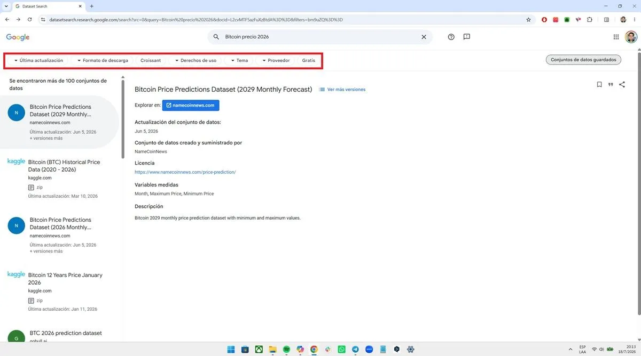Viewport: 641px width, 356px height.
Task: Share the dataset with the share icon
Action: pos(622,84)
